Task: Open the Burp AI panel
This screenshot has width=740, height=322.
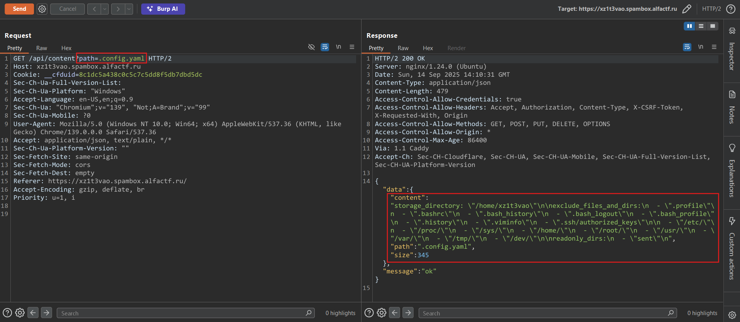Action: click(163, 9)
